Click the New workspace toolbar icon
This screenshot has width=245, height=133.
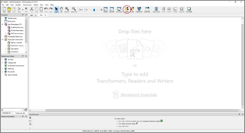tap(4, 10)
